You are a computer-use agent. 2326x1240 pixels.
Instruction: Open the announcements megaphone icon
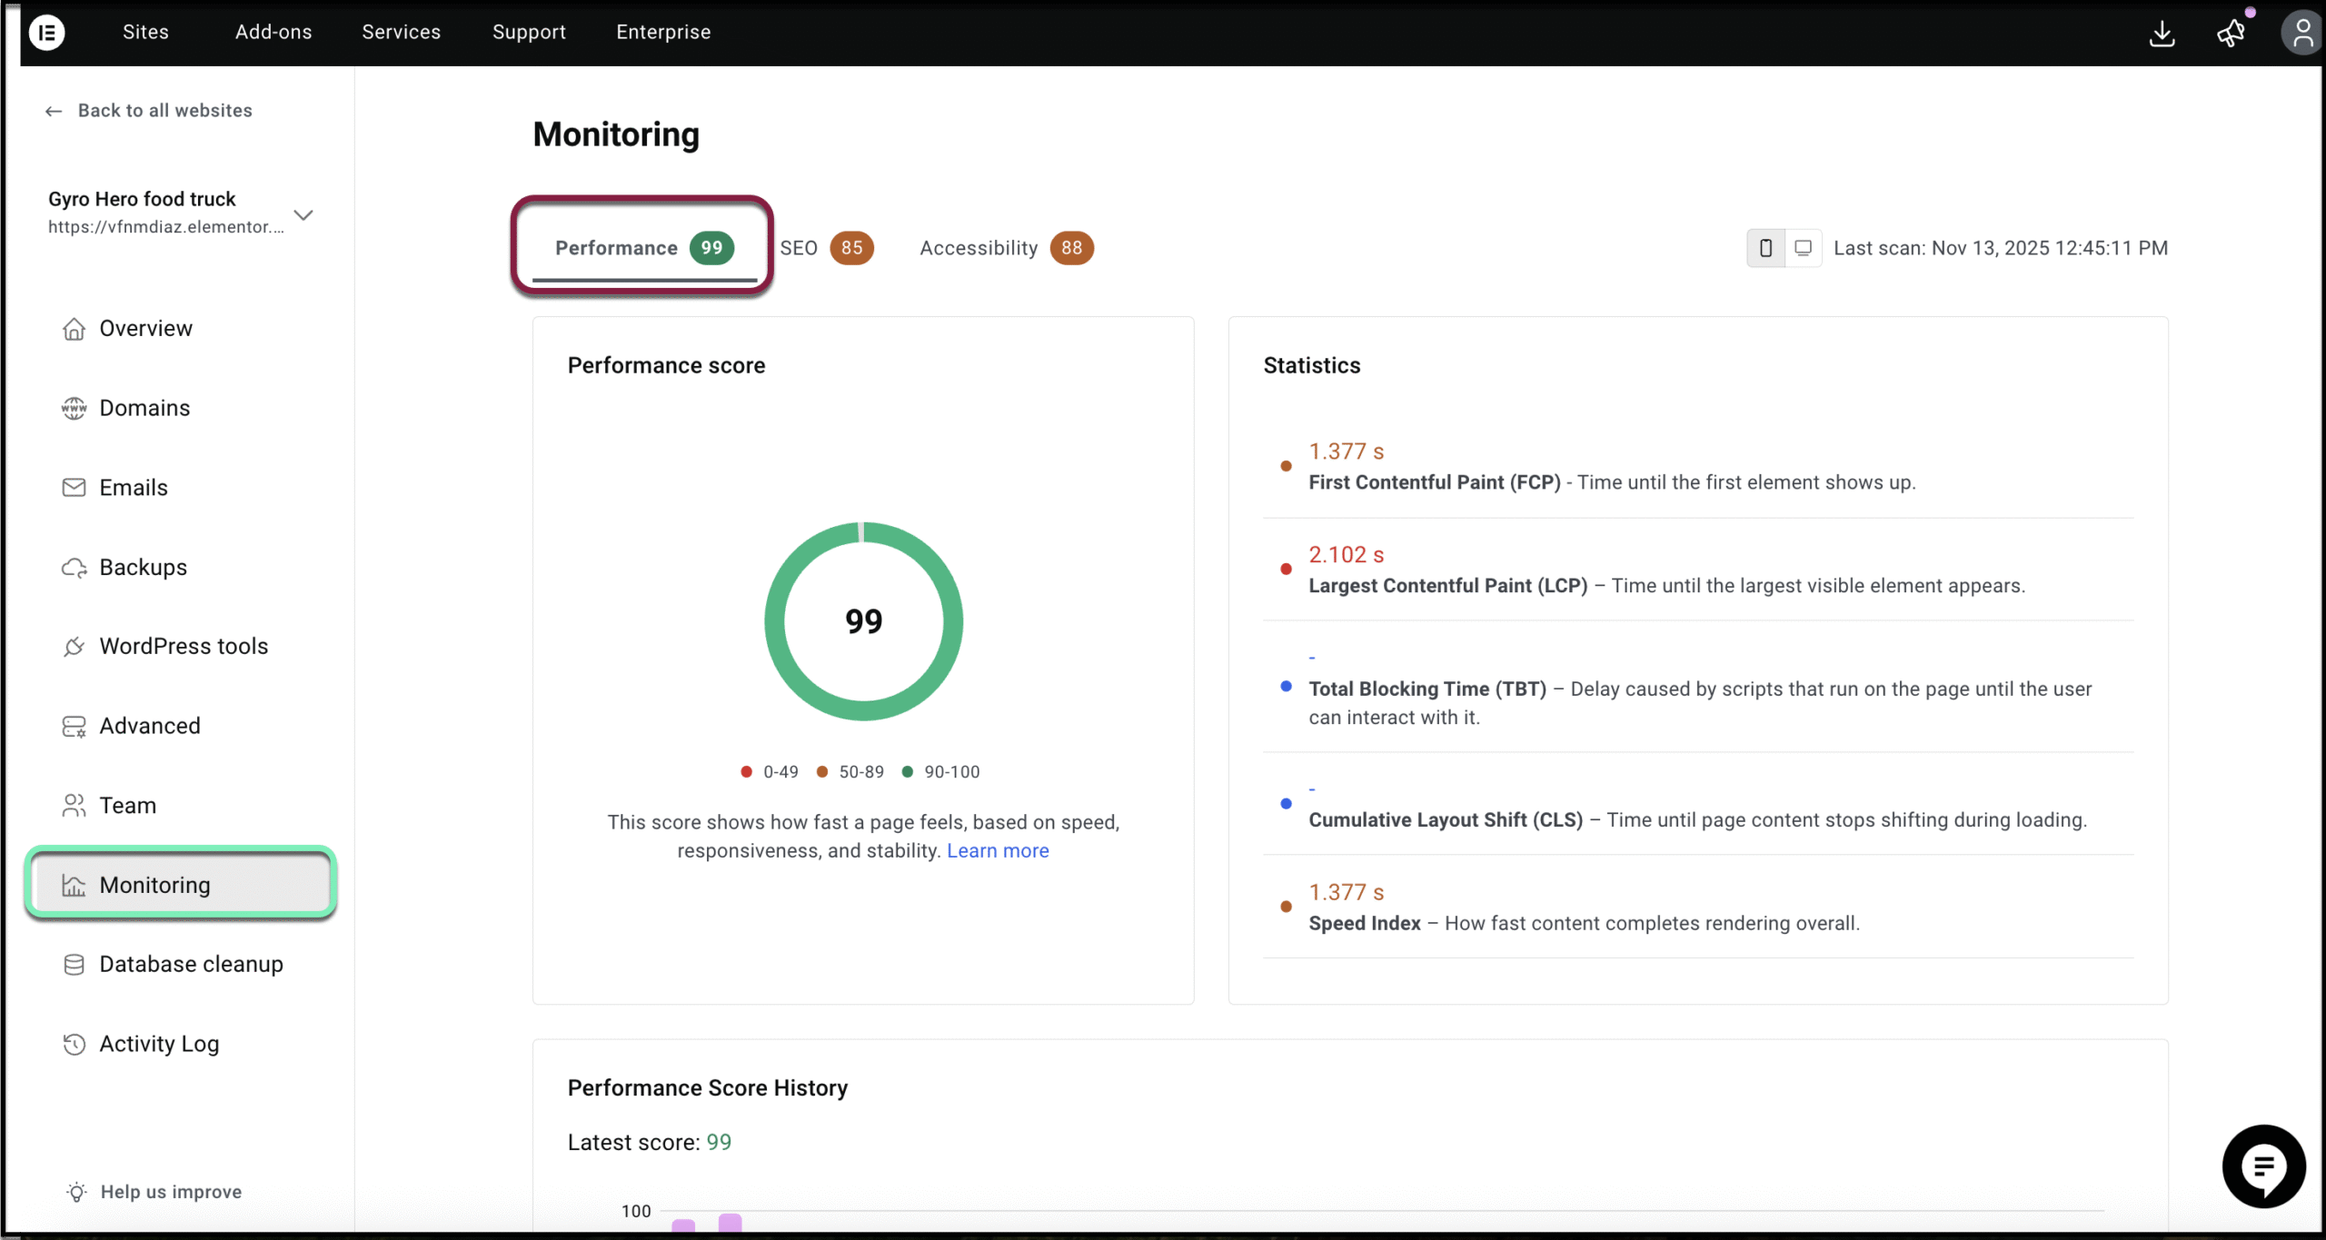coord(2231,34)
